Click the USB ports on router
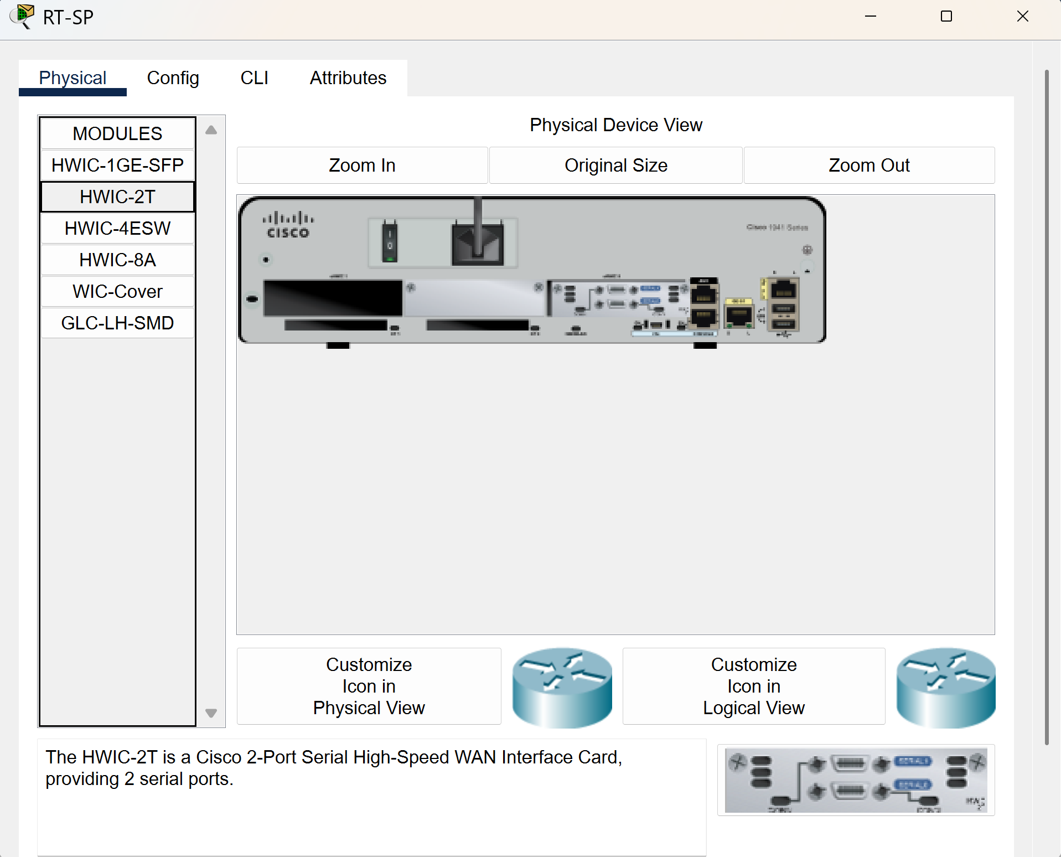Image resolution: width=1061 pixels, height=857 pixels. click(784, 316)
